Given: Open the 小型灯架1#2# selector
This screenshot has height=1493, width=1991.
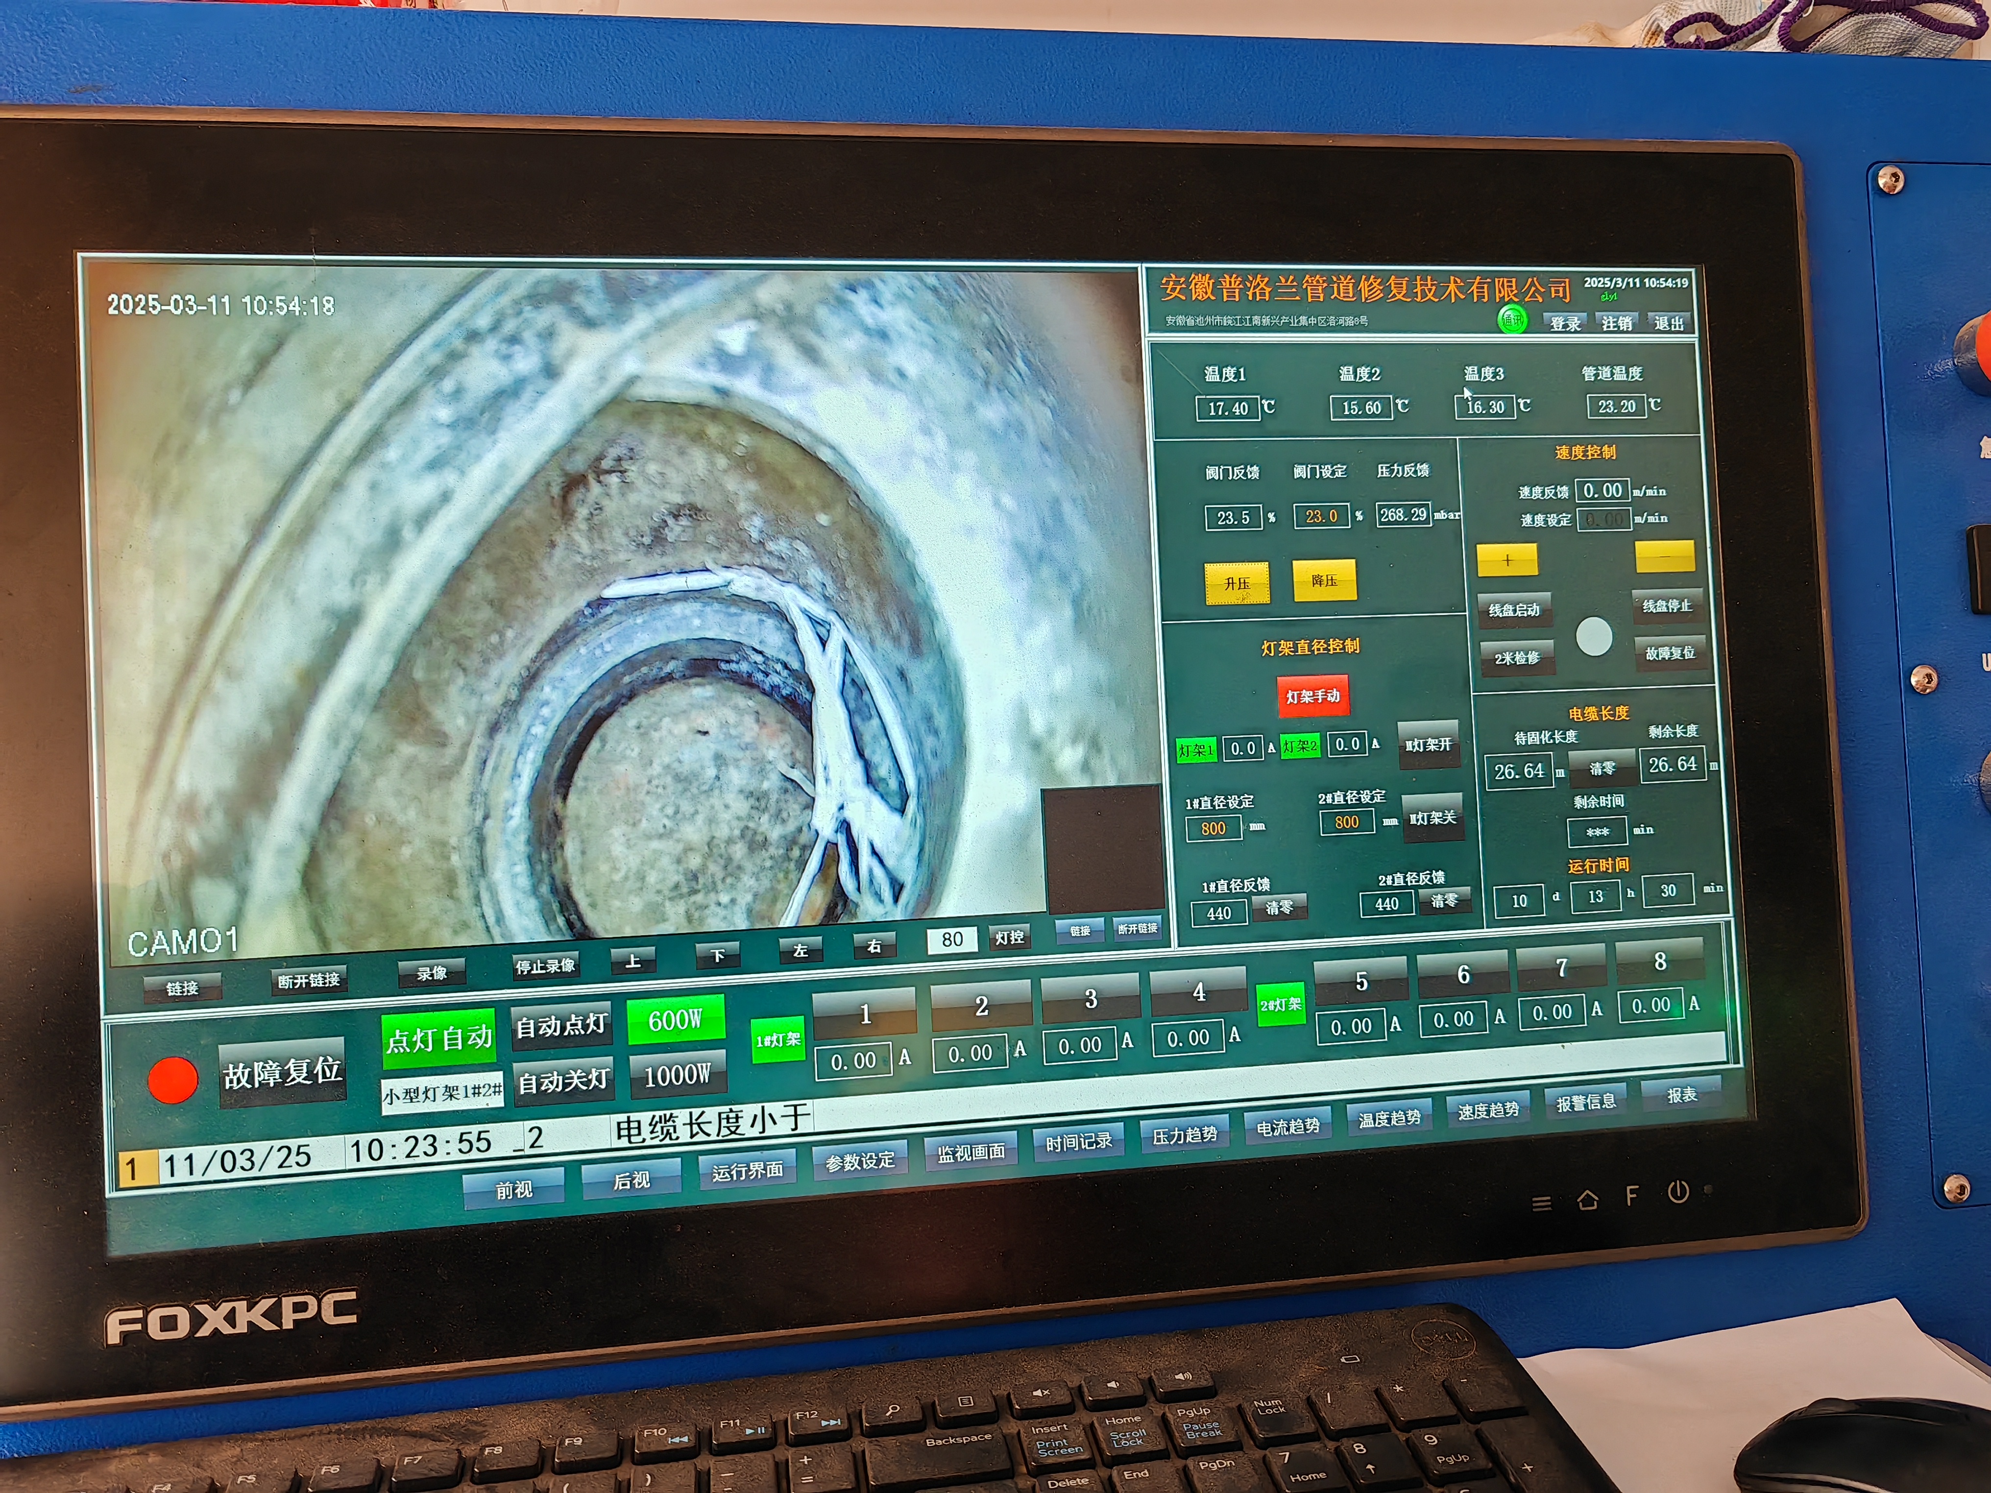Looking at the screenshot, I should pos(442,1094).
